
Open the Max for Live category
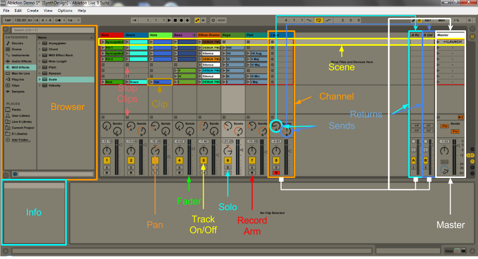click(x=21, y=74)
